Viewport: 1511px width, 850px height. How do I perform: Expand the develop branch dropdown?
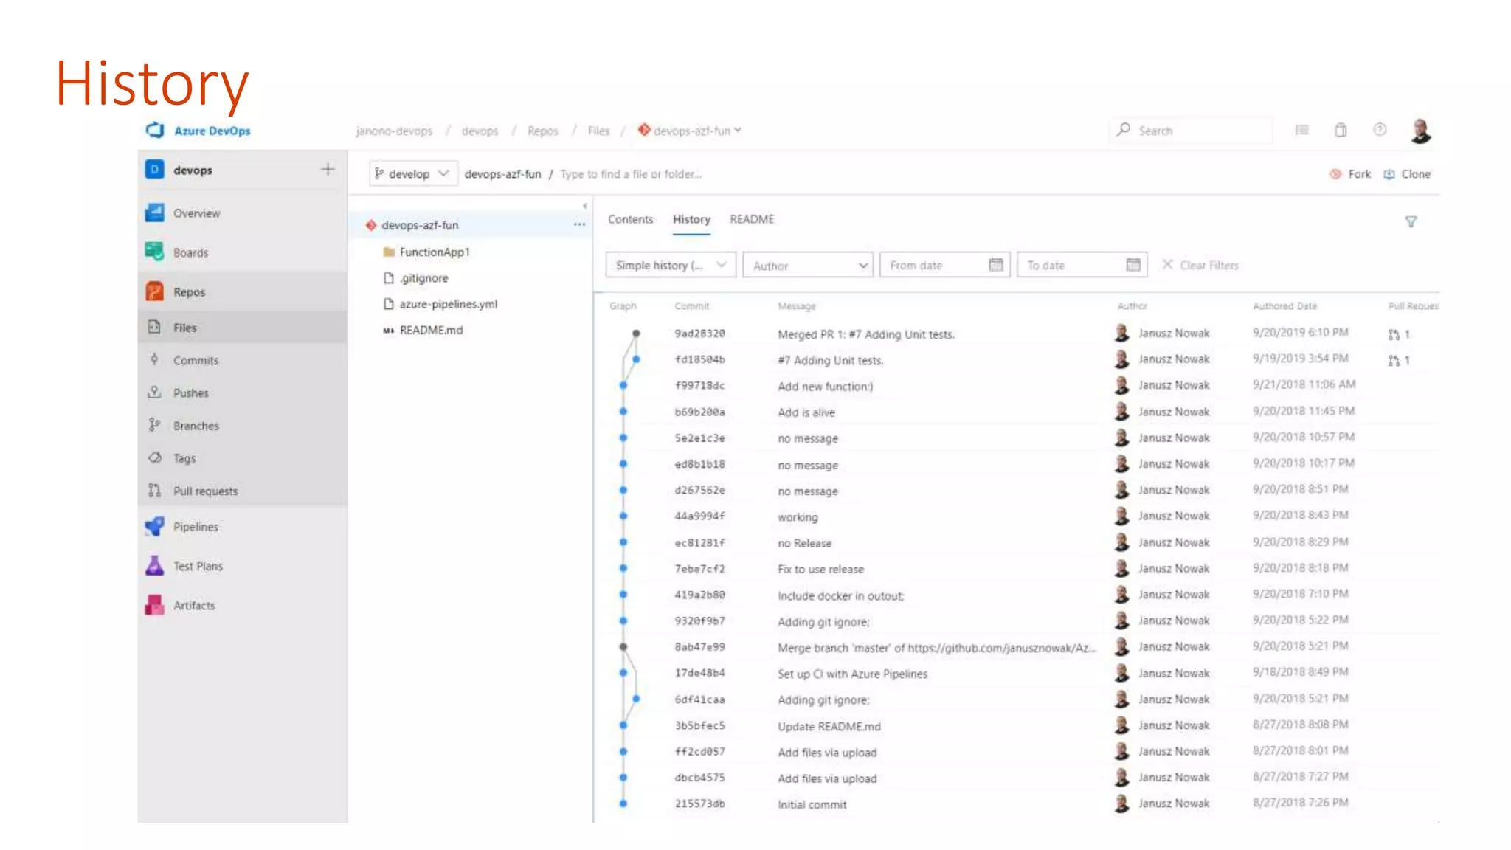click(412, 174)
